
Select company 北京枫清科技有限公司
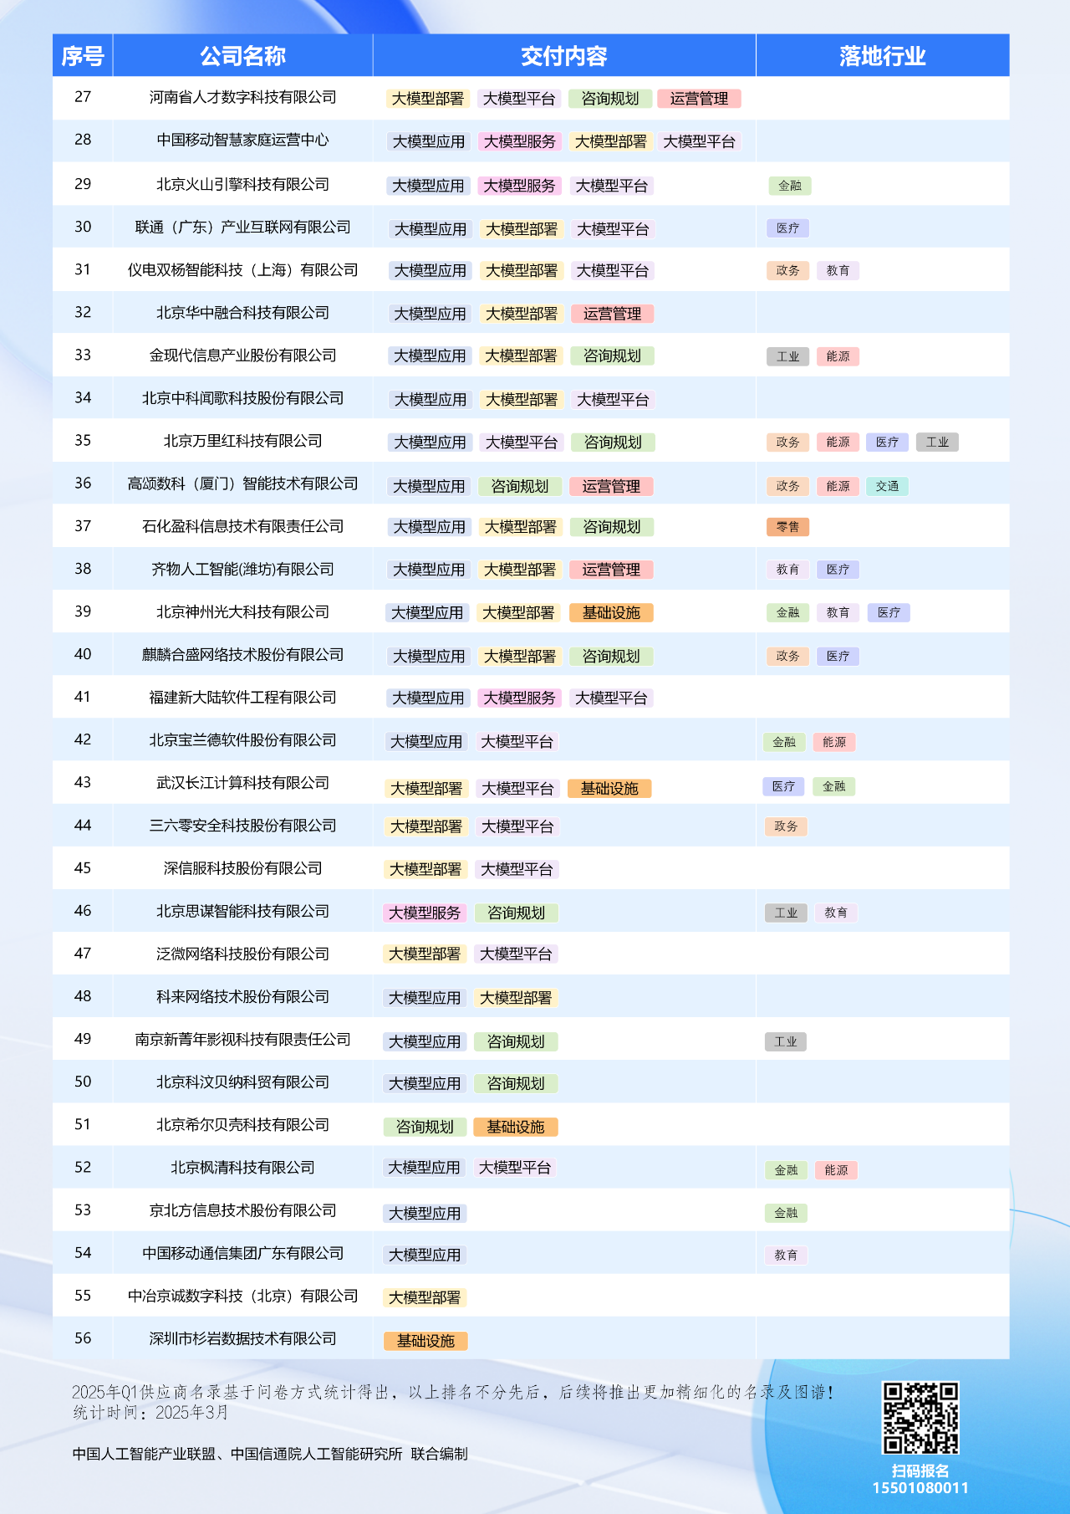tap(242, 1167)
